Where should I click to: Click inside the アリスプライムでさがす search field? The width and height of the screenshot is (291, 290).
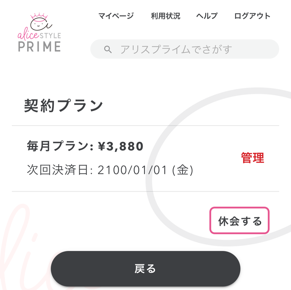point(179,49)
